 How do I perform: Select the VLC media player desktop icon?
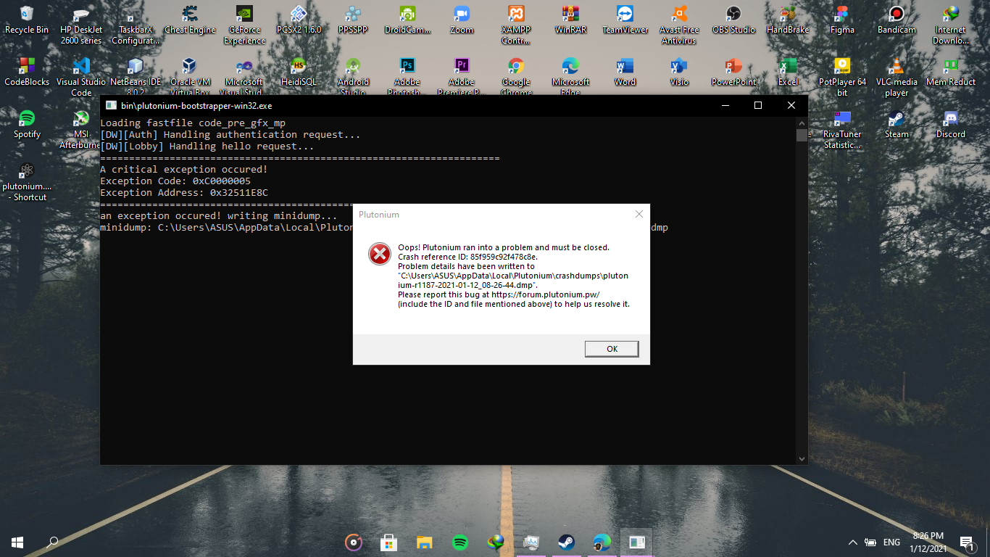(x=897, y=77)
